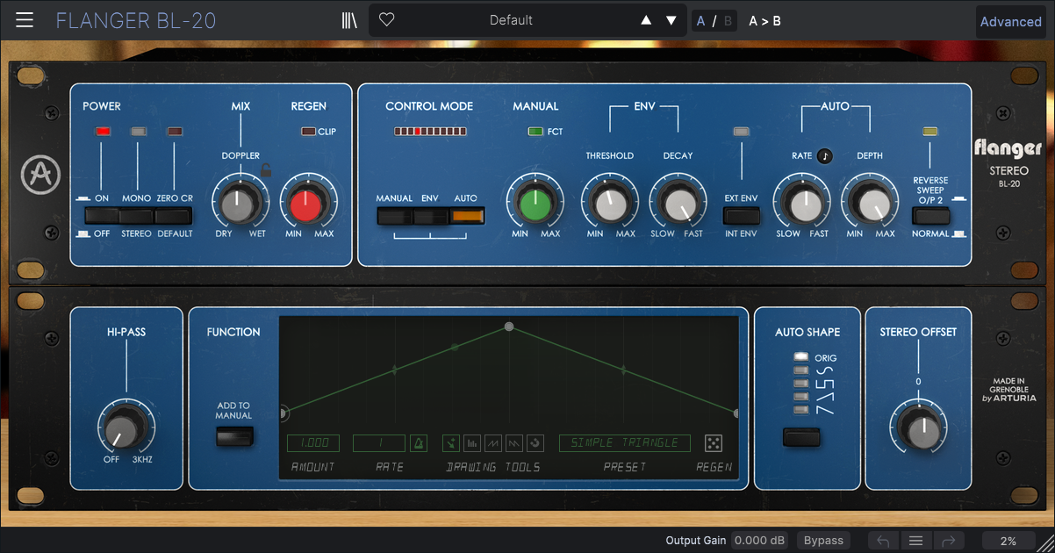This screenshot has width=1055, height=553.
Task: Flip the Reverse Sweep / Normal switch
Action: (929, 216)
